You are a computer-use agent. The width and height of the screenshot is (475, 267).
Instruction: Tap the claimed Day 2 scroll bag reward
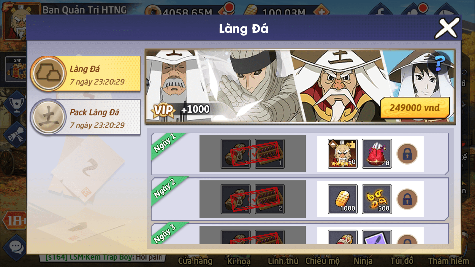235,199
